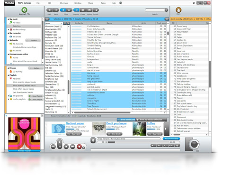This screenshot has height=176, width=231.
Task: Switch to Details view
Action: pos(76,10)
